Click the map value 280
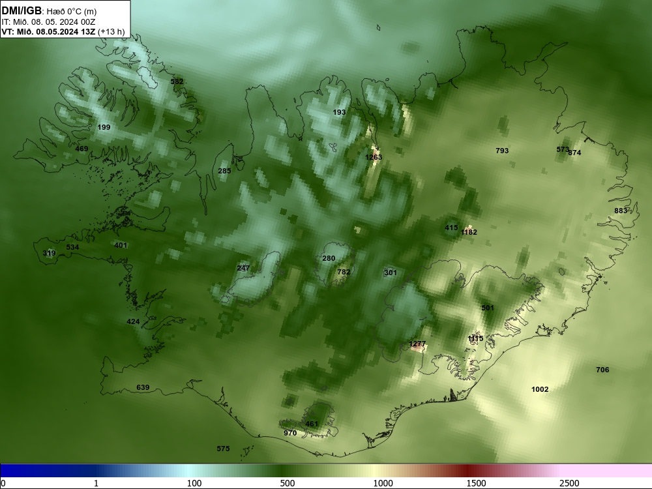652x489 pixels. pyautogui.click(x=329, y=259)
